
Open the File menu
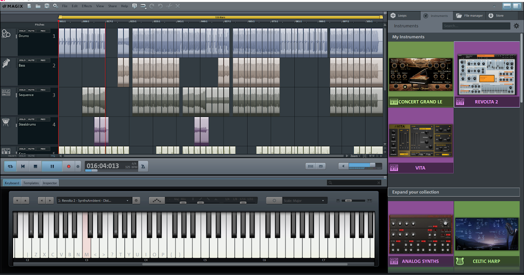65,6
